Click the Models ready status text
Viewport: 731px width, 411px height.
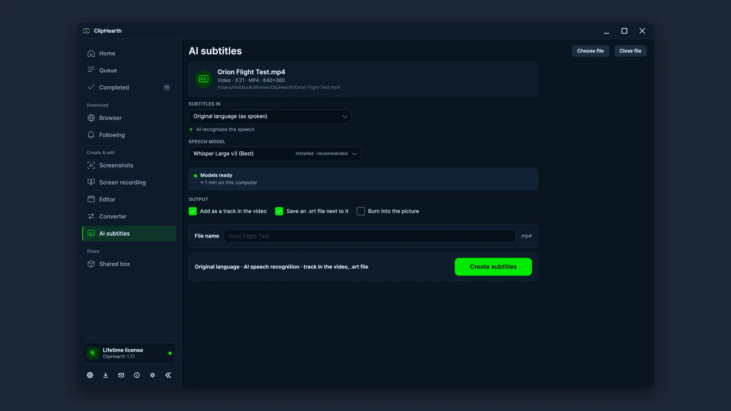pyautogui.click(x=216, y=175)
